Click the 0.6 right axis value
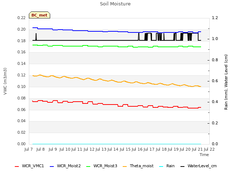The image size is (231, 173). [x=215, y=81]
